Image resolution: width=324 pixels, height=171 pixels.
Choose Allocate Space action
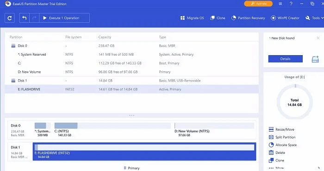pyautogui.click(x=283, y=145)
